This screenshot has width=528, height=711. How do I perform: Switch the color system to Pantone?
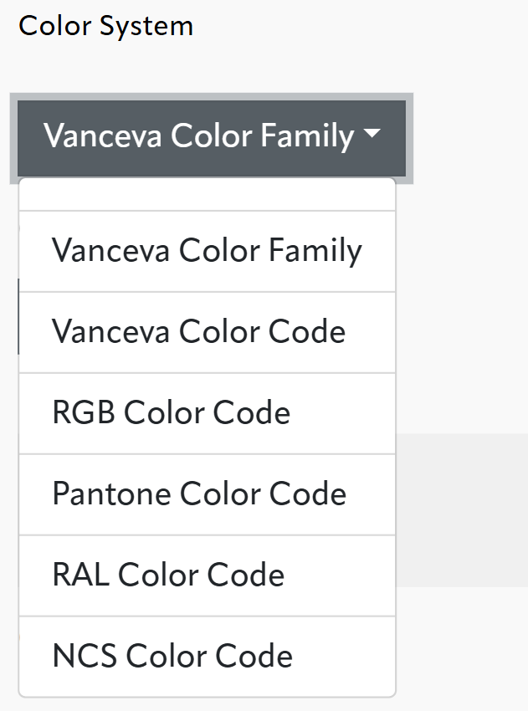198,494
